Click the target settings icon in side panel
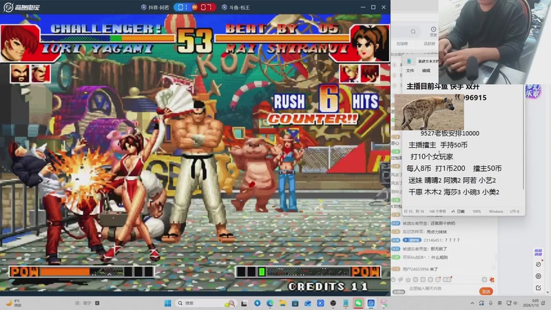The width and height of the screenshot is (551, 310). (x=538, y=276)
